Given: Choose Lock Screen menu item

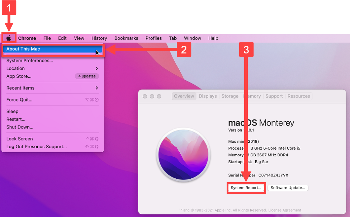Looking at the screenshot, I should [53, 139].
